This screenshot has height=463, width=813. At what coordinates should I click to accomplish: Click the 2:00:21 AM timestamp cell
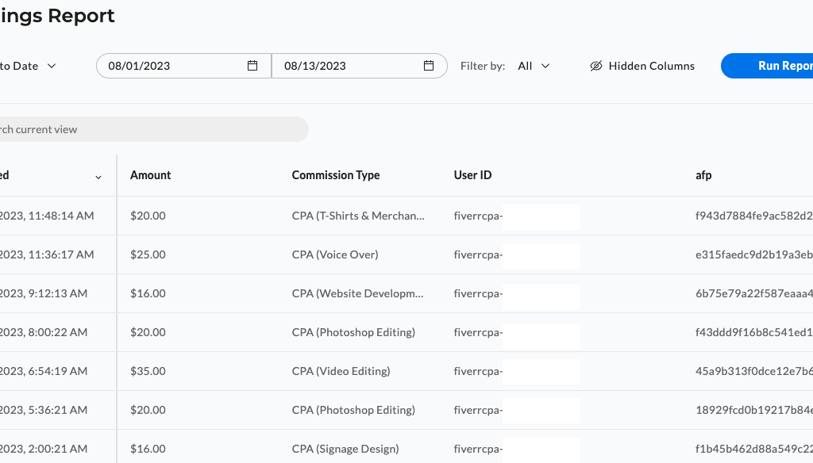[x=44, y=449]
